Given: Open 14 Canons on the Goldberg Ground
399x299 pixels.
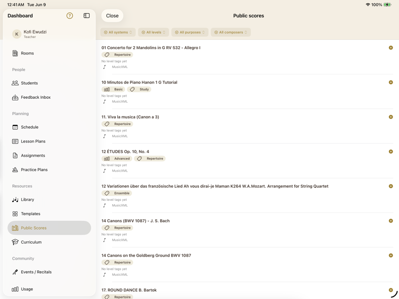Looking at the screenshot, I should click(146, 255).
